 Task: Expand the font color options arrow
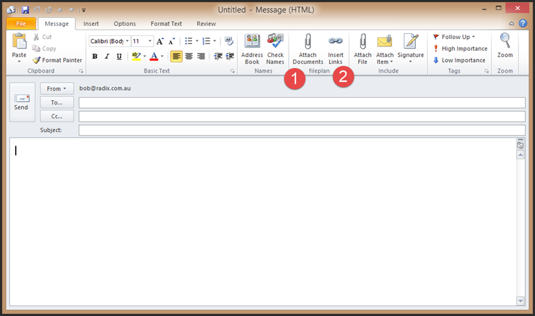point(162,56)
